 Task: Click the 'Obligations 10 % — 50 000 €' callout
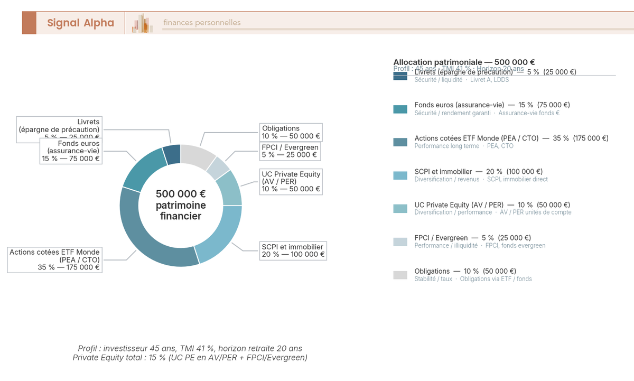[x=290, y=133]
